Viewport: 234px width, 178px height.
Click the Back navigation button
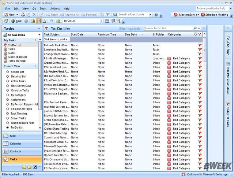(x=16, y=21)
